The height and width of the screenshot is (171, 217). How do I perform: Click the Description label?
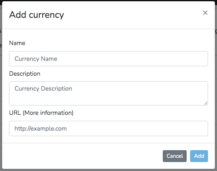click(x=25, y=74)
